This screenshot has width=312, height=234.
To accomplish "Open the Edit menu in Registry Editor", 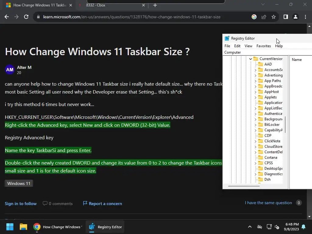I will [x=237, y=46].
